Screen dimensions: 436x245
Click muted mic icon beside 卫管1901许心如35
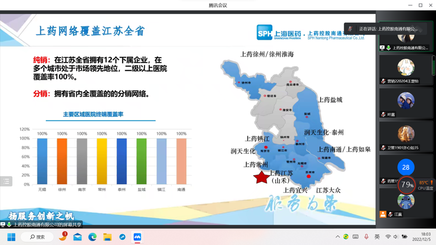383,148
